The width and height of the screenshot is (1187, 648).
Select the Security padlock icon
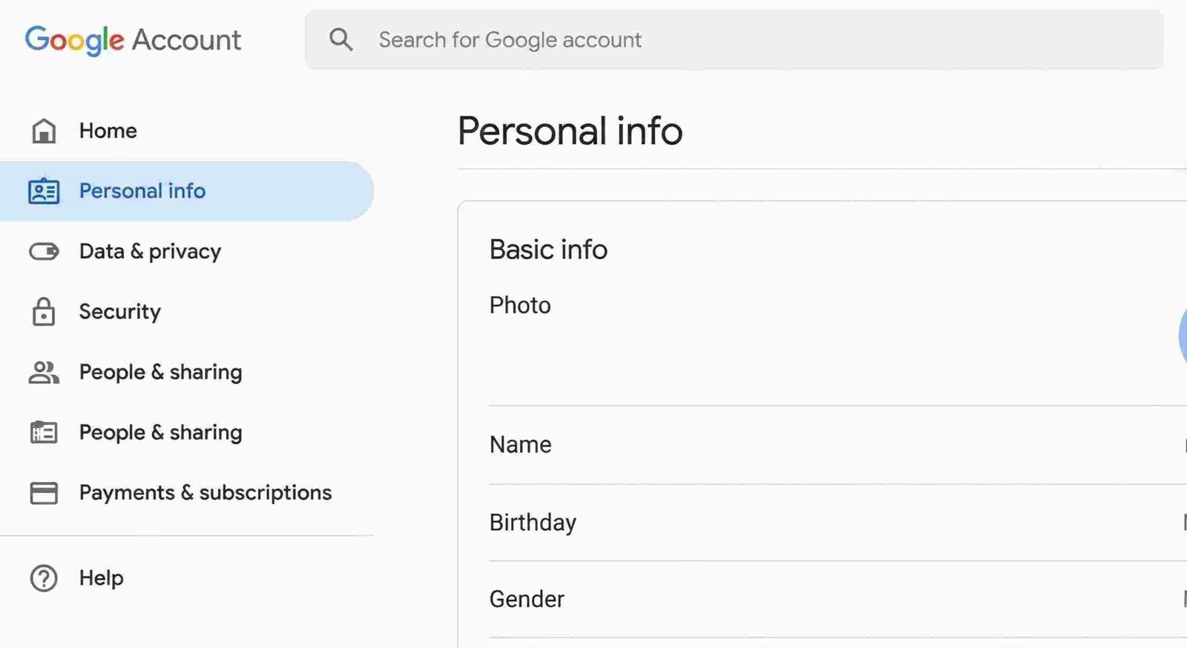pos(43,312)
